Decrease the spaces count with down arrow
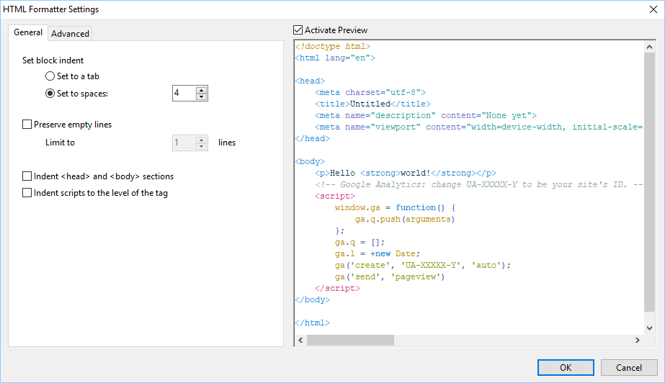The image size is (665, 383). point(202,96)
